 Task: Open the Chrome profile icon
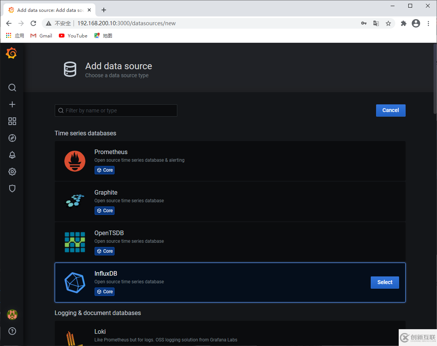(416, 23)
